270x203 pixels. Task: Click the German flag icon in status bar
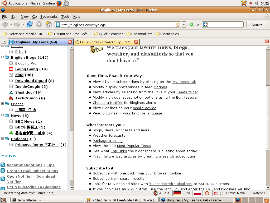coord(177,193)
